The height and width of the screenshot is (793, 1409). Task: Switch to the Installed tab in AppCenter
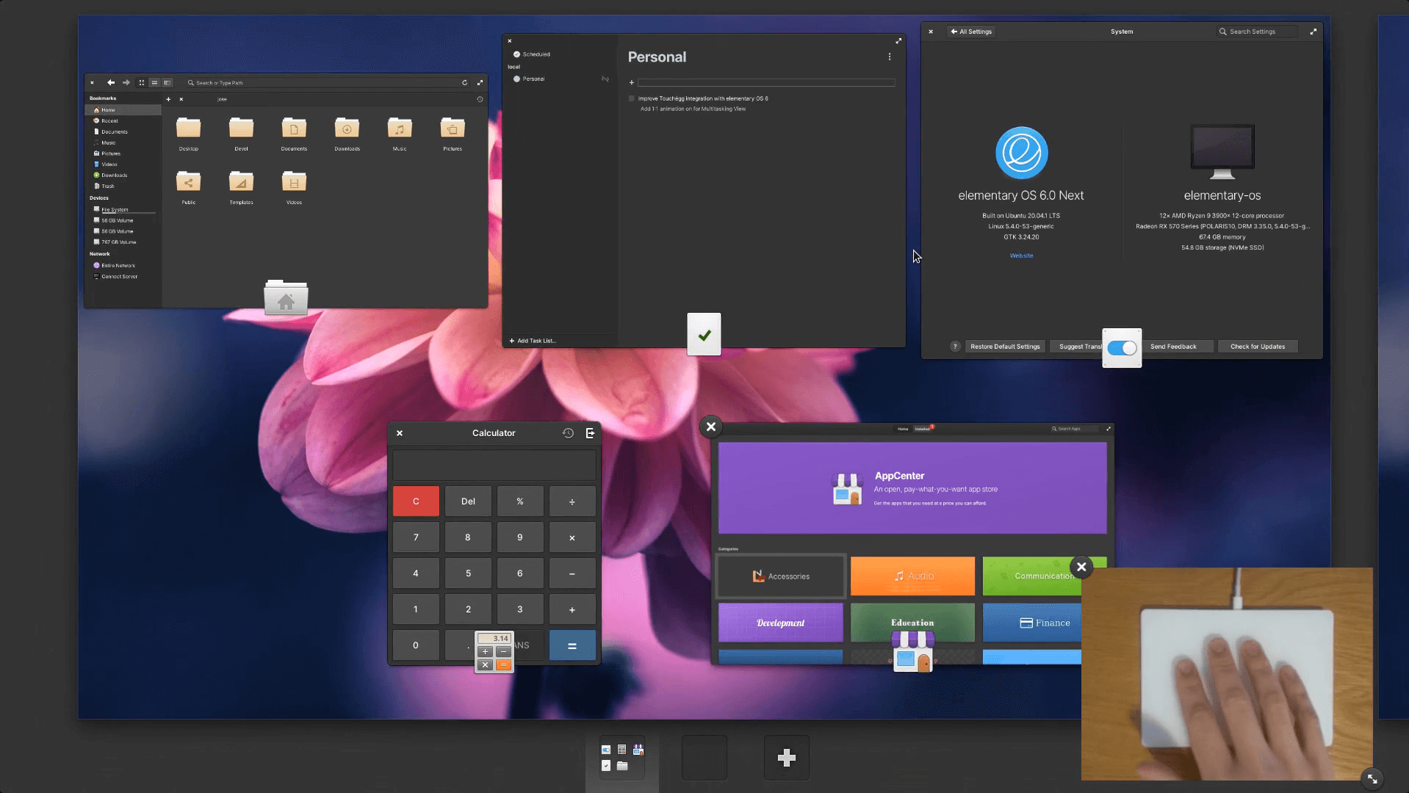coord(923,429)
